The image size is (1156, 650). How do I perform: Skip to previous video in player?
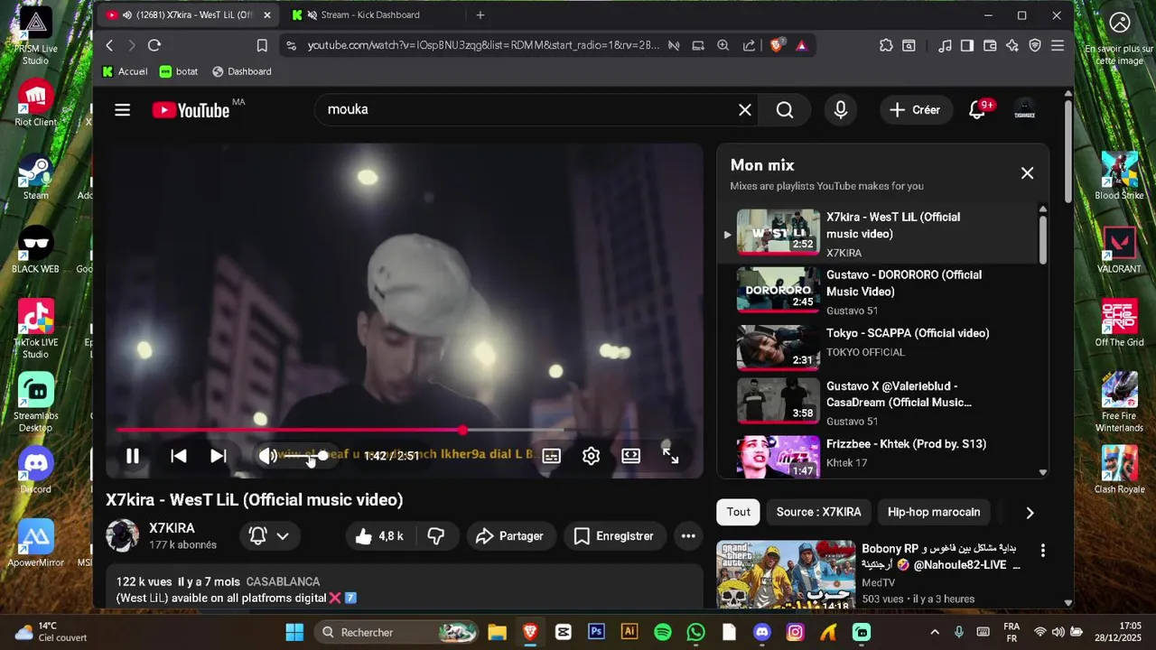point(179,456)
